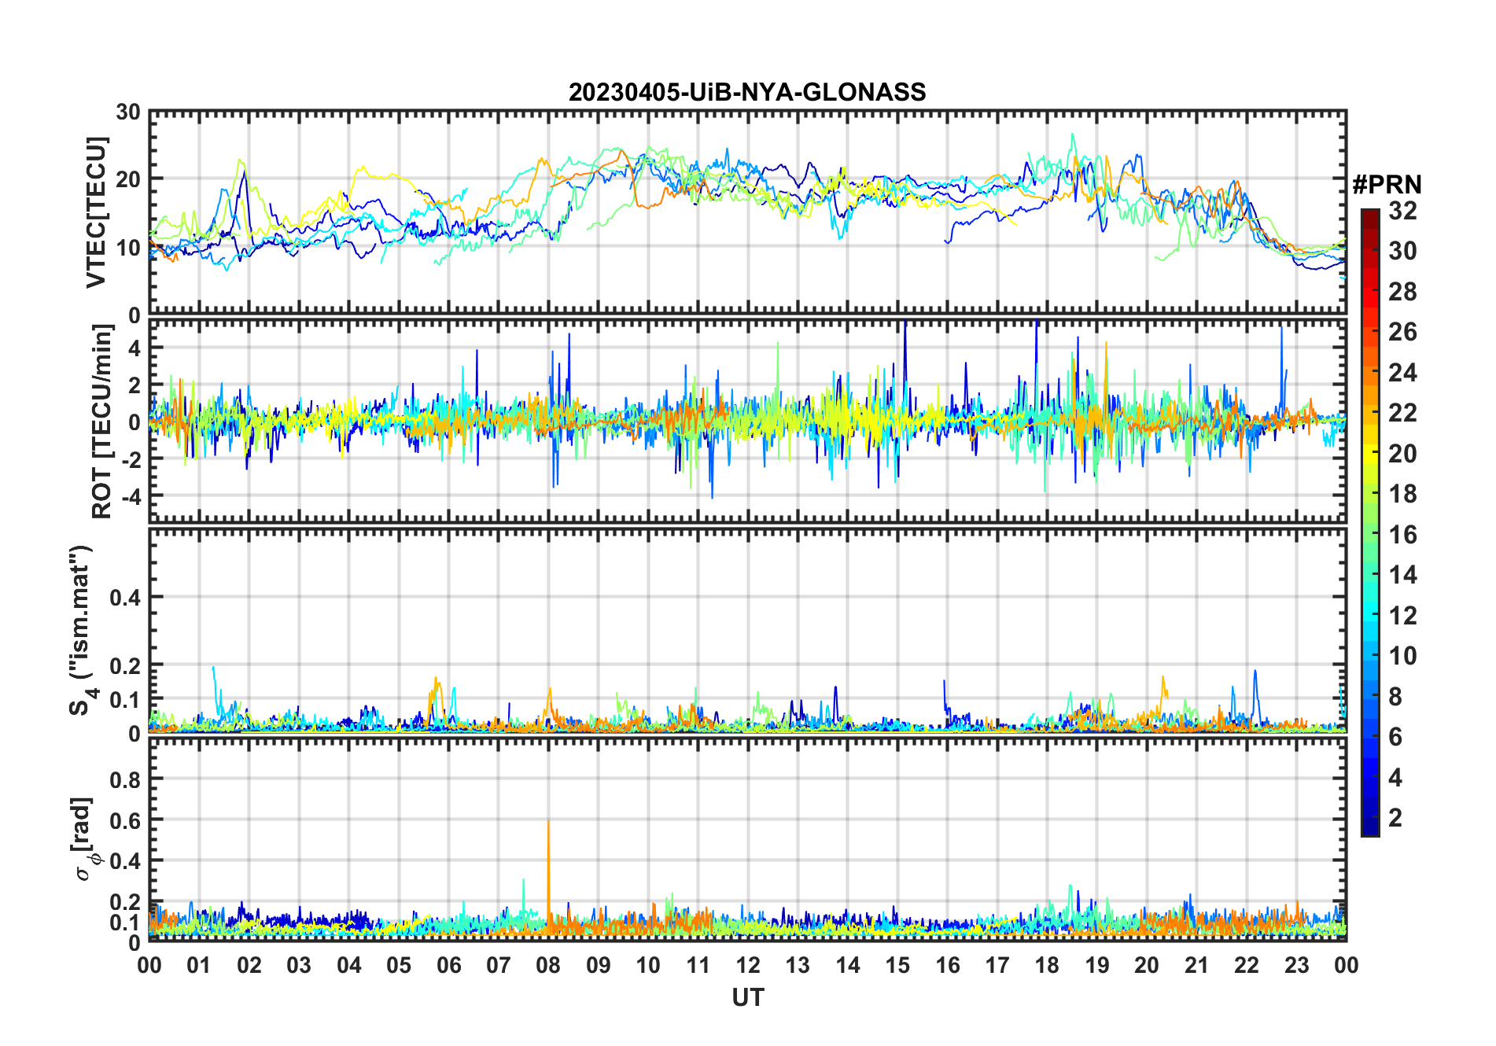This screenshot has width=1496, height=1046.
Task: Click VTEC axis tick label 30
Action: coord(128,112)
